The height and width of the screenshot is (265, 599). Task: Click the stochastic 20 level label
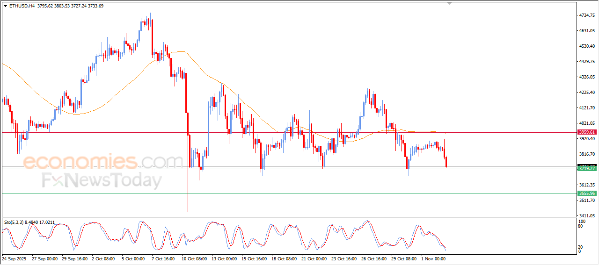(x=581, y=247)
